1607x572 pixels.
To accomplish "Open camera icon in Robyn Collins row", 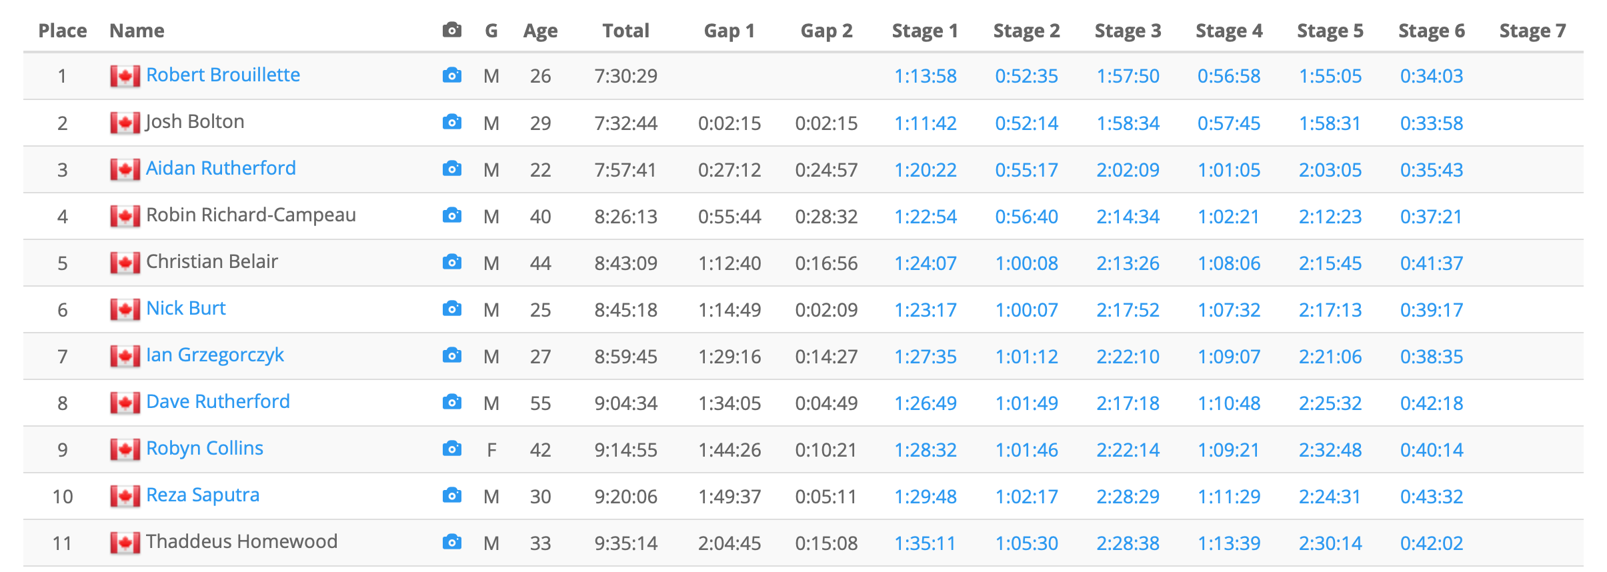I will point(451,449).
